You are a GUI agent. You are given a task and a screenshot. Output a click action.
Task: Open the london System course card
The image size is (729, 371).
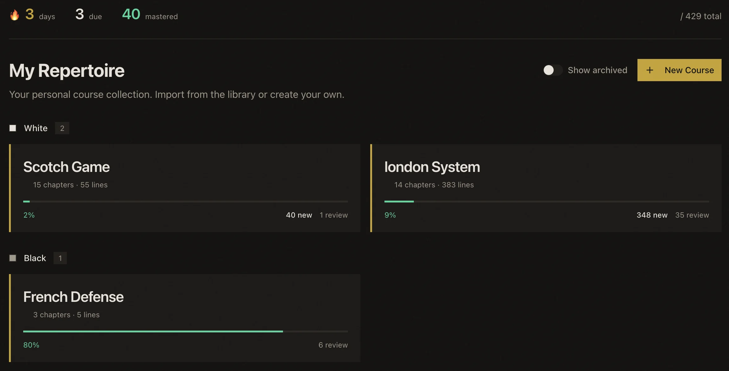(432, 167)
